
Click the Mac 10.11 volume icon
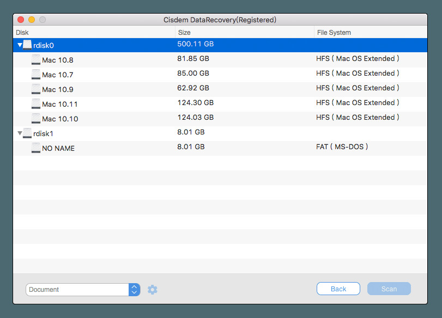pos(36,103)
